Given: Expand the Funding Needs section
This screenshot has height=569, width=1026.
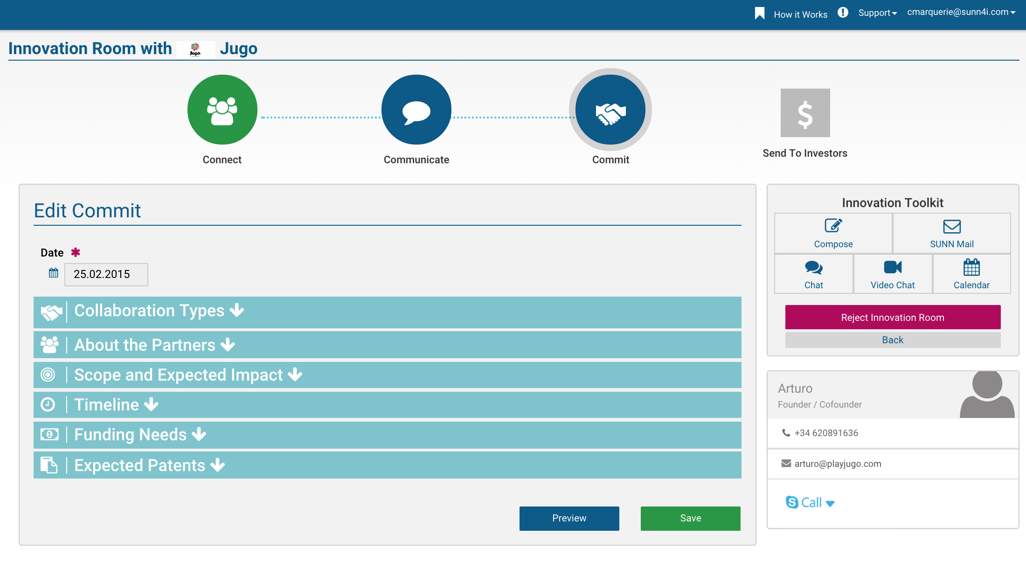Looking at the screenshot, I should tap(388, 435).
